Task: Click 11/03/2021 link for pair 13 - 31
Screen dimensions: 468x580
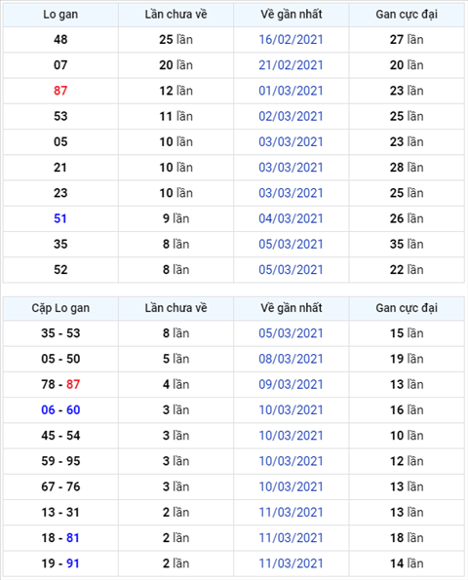Action: point(291,513)
